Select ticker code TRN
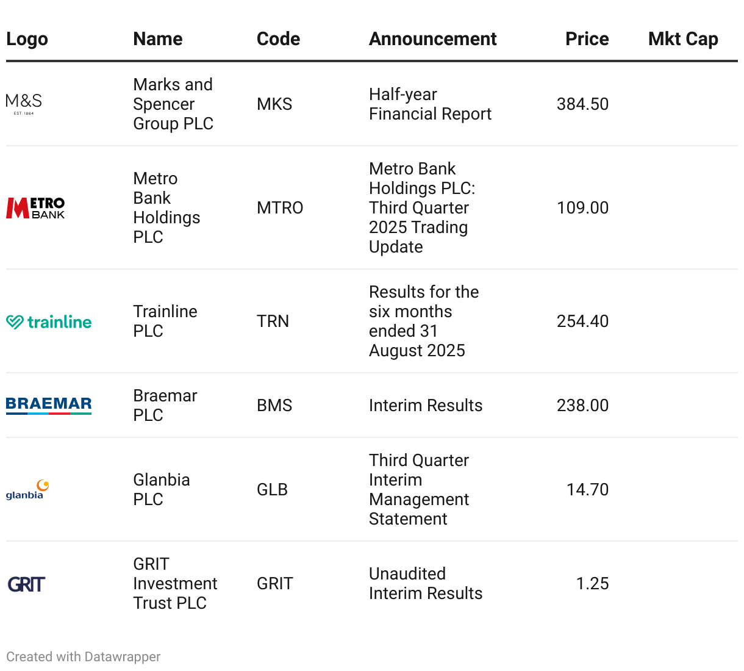 pyautogui.click(x=273, y=321)
